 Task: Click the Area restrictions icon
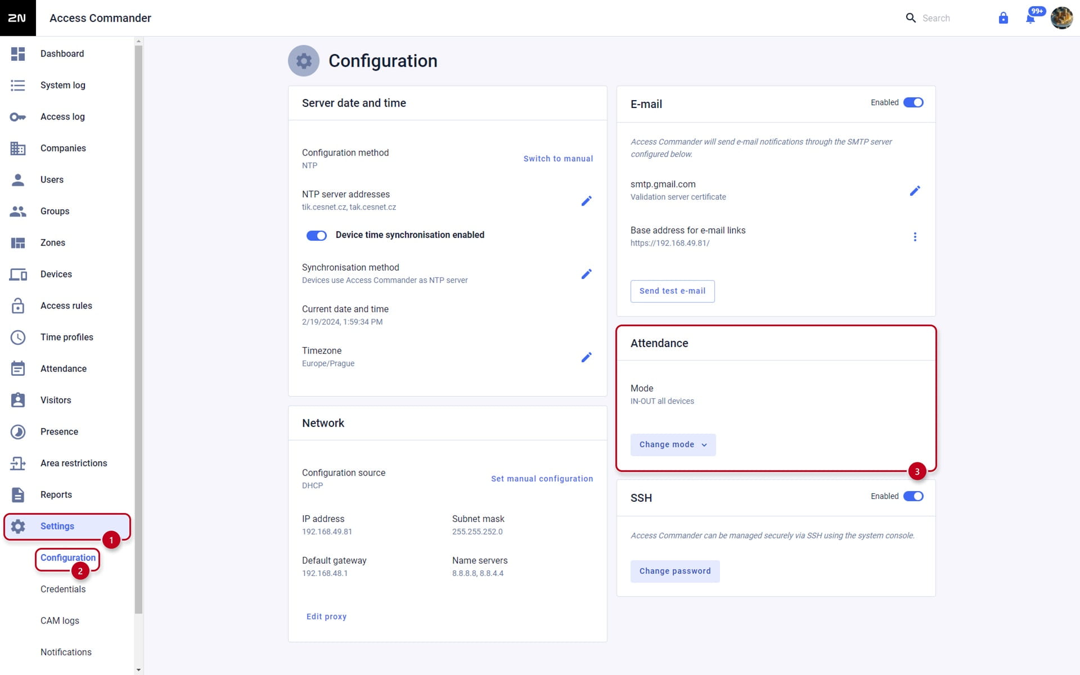coord(18,463)
